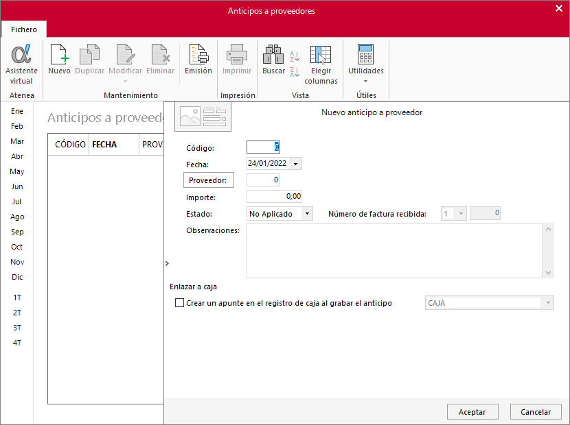
Task: Filter by month Nov
Action: point(17,262)
